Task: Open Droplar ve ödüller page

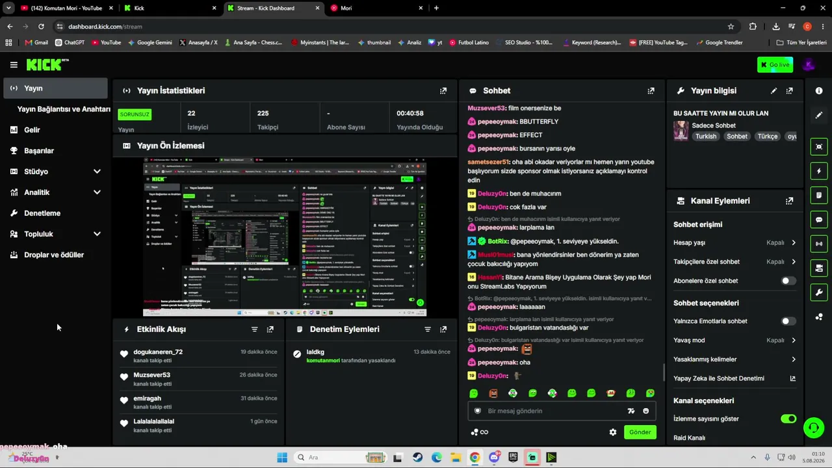Action: 55,255
